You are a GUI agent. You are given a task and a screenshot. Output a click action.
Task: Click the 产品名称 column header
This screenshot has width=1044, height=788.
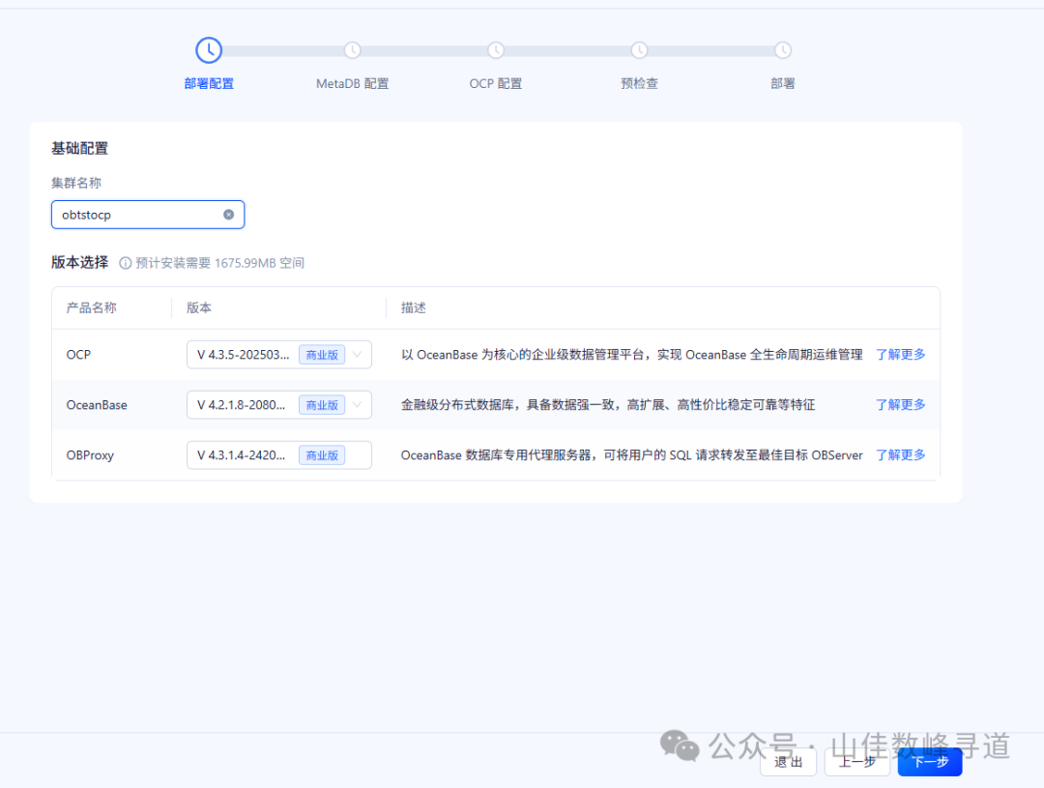click(91, 307)
